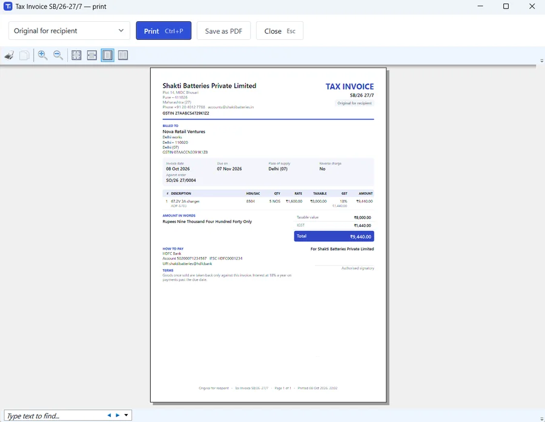545x422 pixels.
Task: Click the Save as PDF button
Action: tap(223, 31)
